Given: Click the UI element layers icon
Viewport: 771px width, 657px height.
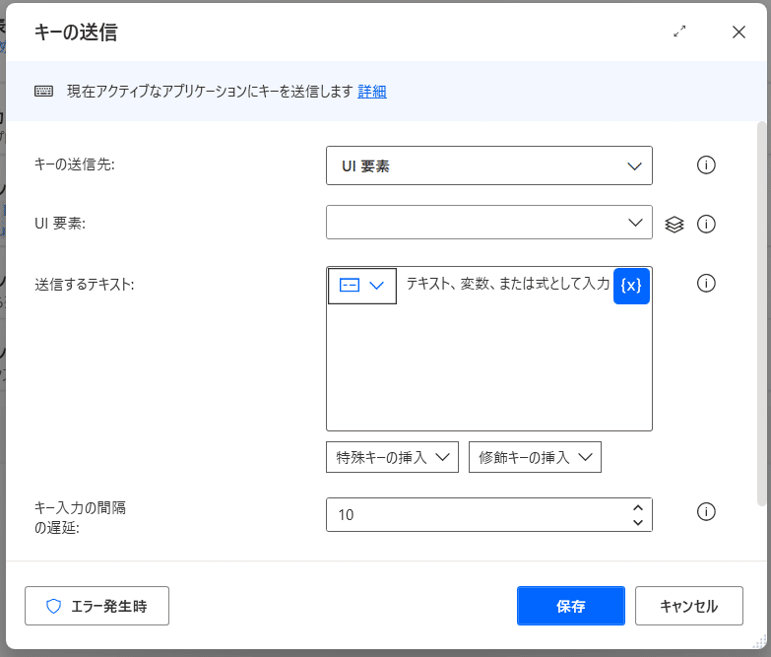Looking at the screenshot, I should (x=674, y=224).
